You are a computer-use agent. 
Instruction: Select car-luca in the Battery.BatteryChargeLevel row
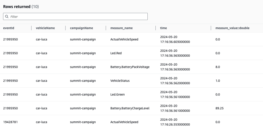[41, 108]
